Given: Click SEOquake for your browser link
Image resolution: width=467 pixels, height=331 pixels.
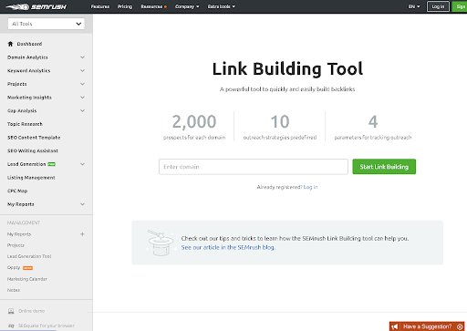Looking at the screenshot, I should [x=47, y=326].
